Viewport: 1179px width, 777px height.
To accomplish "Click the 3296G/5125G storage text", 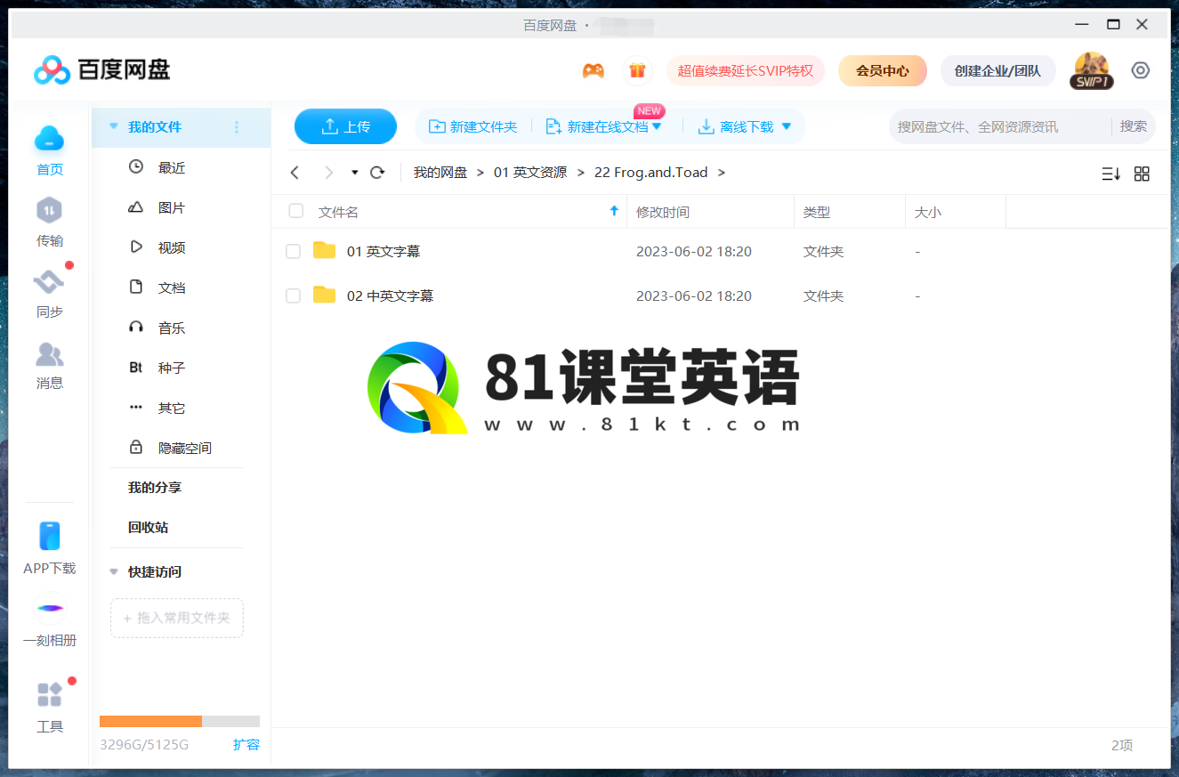I will click(x=144, y=744).
